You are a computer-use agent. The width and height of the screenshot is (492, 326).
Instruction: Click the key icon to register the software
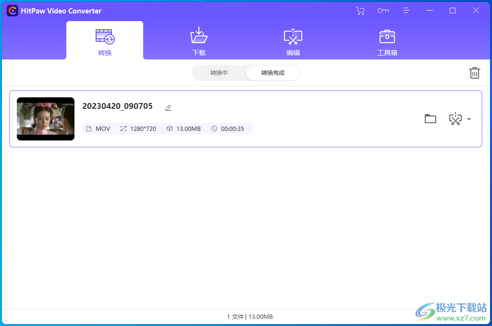[383, 10]
